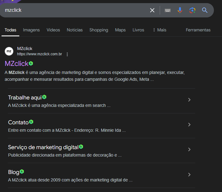Click the mz site favicon
Viewport: 222px width, 192px height.
click(9, 51)
